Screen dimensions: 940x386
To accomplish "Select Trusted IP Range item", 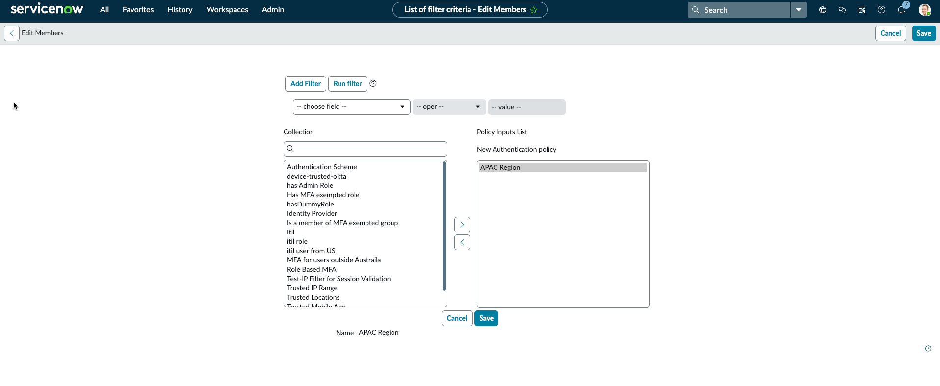I will (364, 288).
